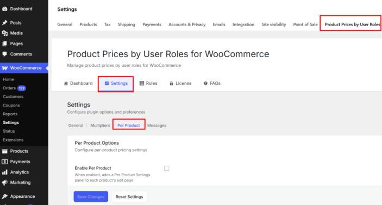
Task: Go to the Shipping settings tab
Action: (126, 24)
